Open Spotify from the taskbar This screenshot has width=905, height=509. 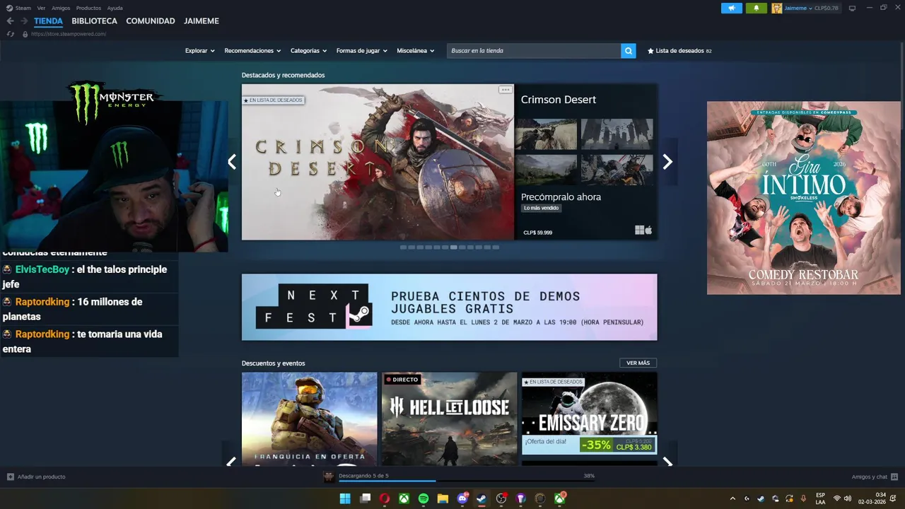click(x=423, y=498)
